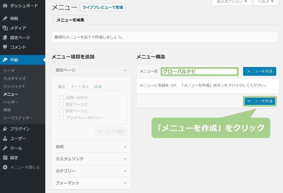Click the Dashboard gauge icon
Image resolution: width=283 pixels, height=193 pixels.
5,6
